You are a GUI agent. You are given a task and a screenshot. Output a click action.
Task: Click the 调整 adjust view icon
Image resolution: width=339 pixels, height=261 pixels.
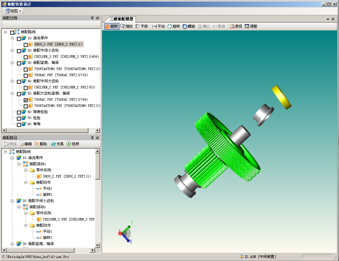[251, 26]
